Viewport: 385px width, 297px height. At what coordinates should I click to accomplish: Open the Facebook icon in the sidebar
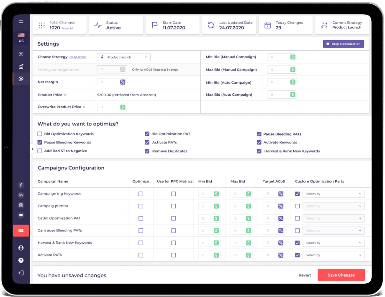[21, 185]
